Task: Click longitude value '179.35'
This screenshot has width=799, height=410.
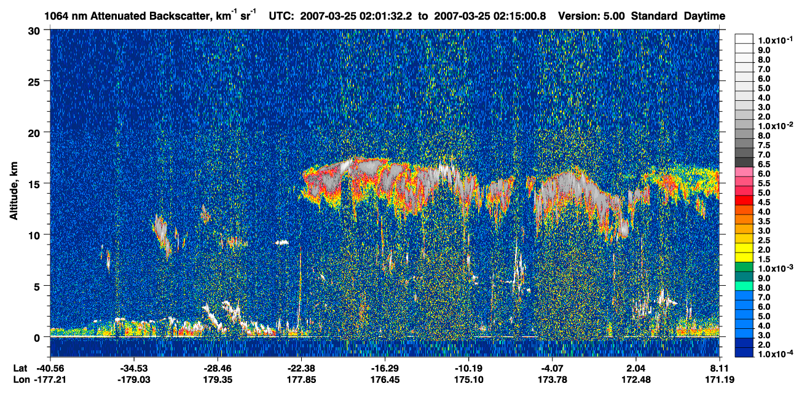Action: coord(217,379)
